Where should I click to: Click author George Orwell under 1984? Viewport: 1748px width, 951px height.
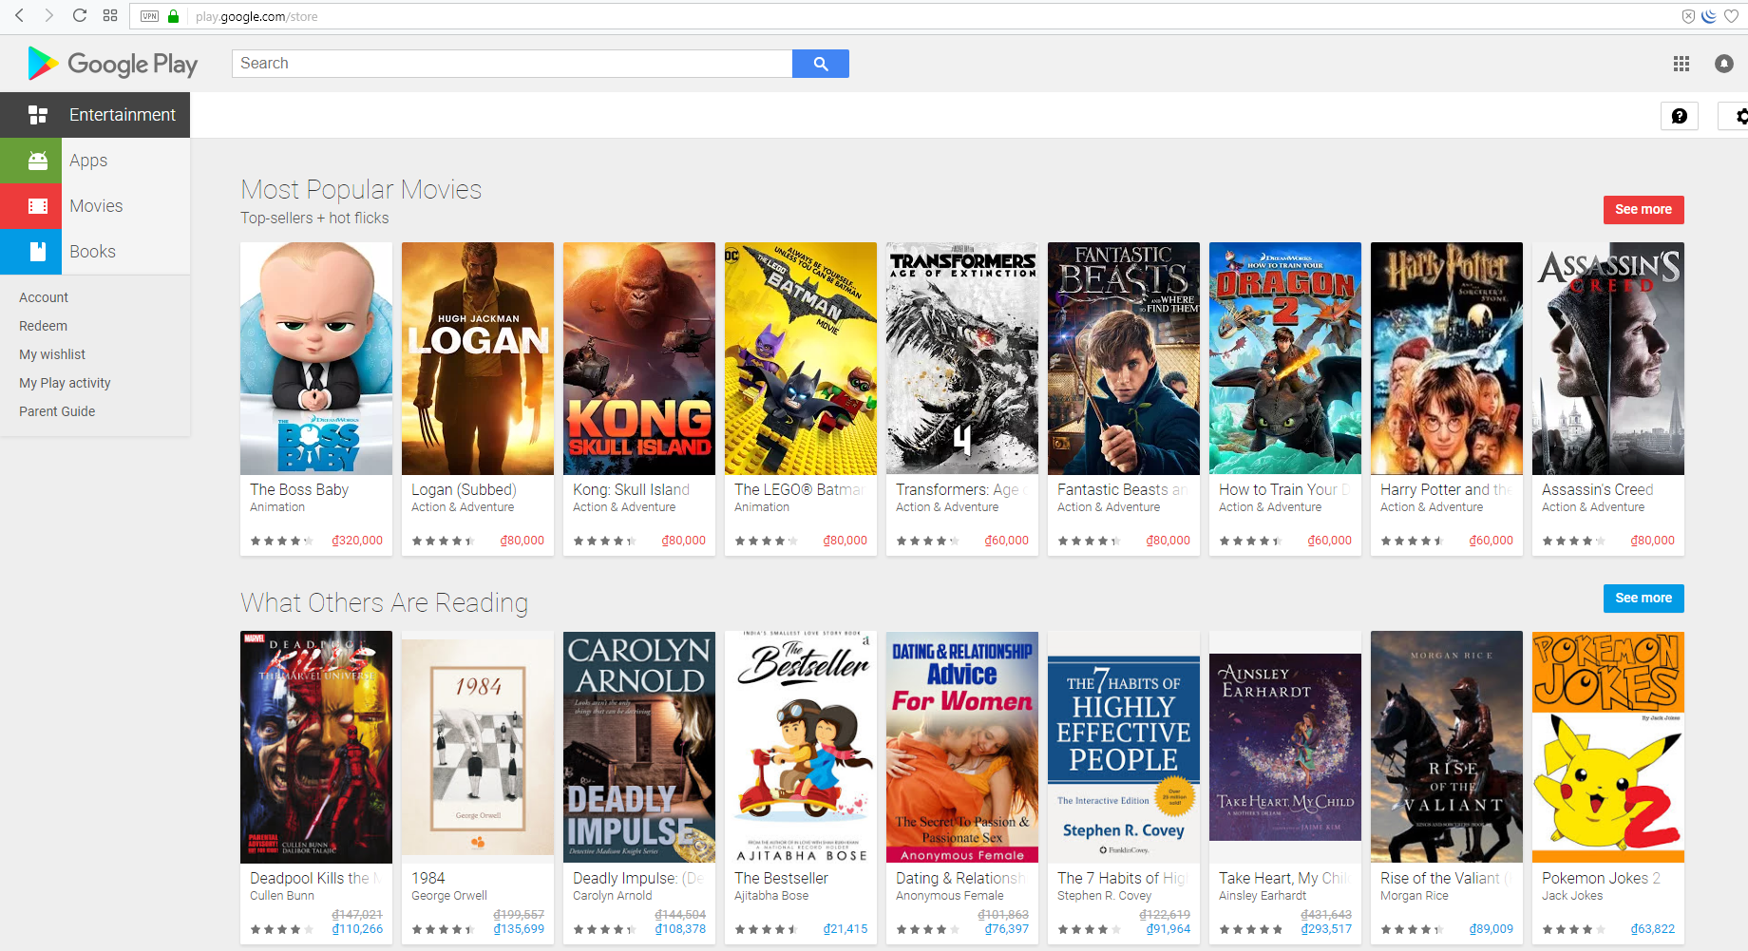(449, 896)
